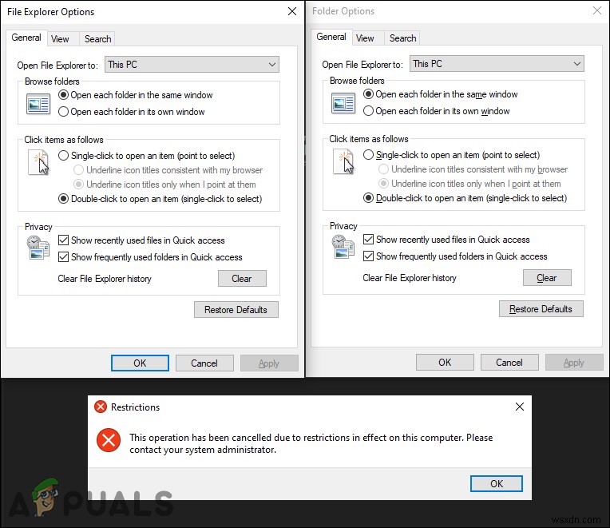Viewport: 610px width, 528px height.
Task: Close the File Explorer Options window
Action: click(292, 11)
